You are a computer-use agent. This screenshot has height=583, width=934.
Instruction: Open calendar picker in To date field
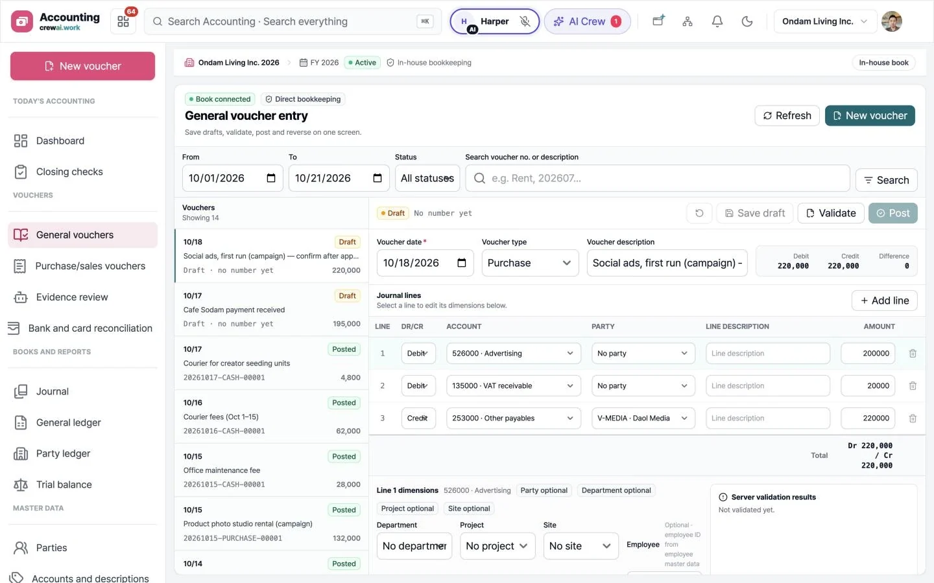point(377,178)
